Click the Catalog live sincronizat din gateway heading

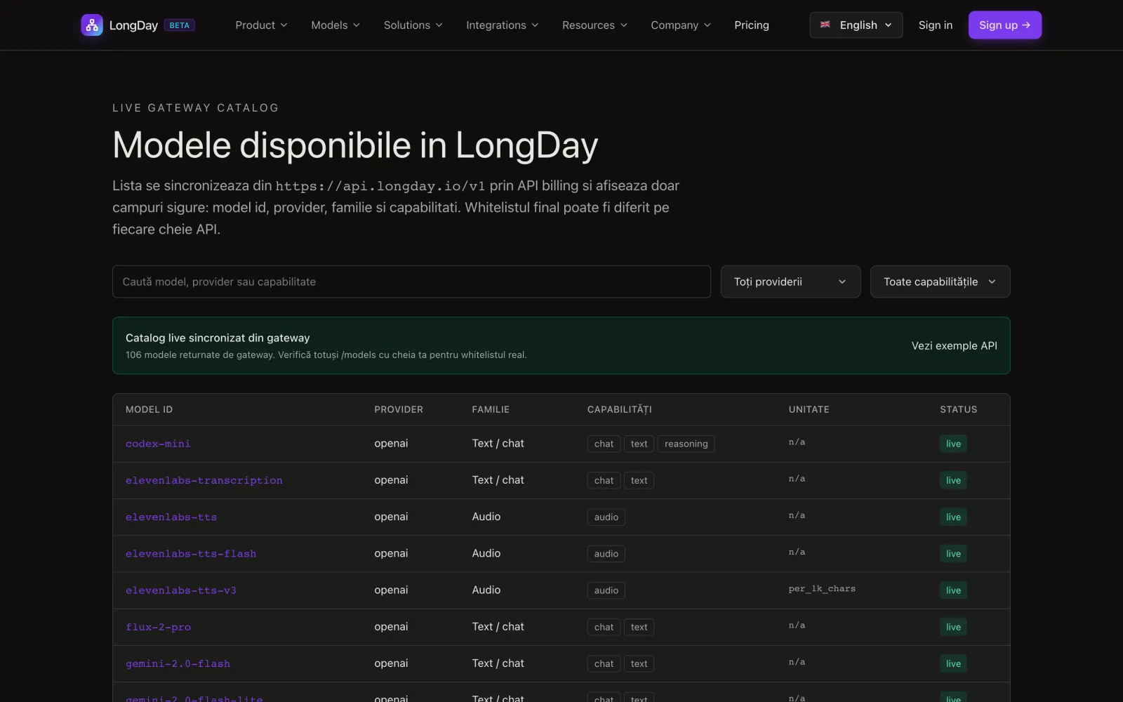(x=218, y=338)
